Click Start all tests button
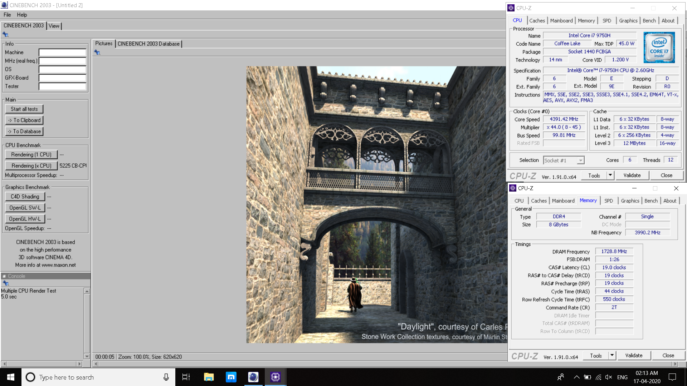Screen dimensions: 687x386 (x=24, y=109)
